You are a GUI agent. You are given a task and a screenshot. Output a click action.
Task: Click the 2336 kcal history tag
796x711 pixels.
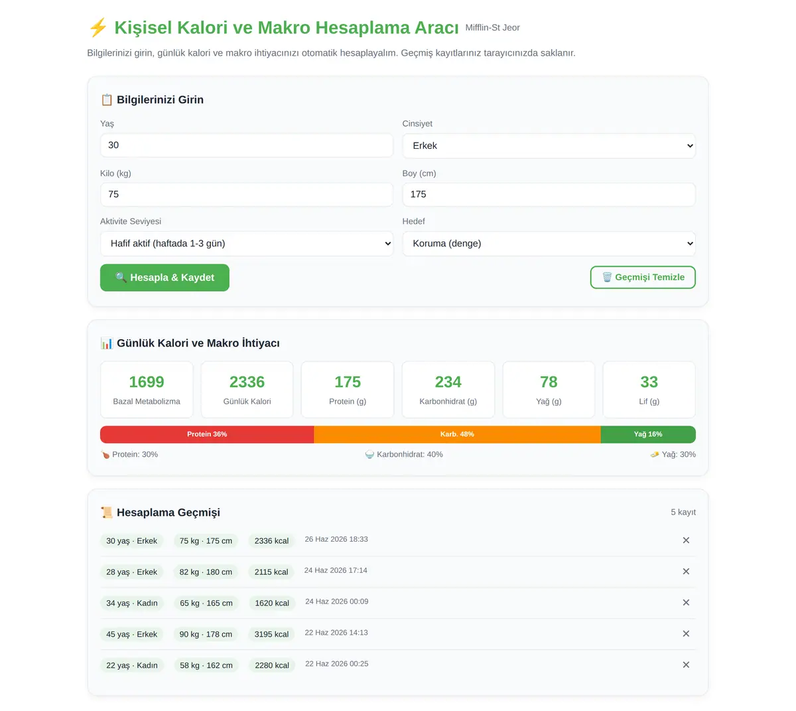(271, 541)
